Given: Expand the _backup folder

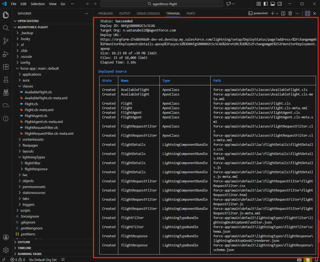Looking at the screenshot, I should tap(53, 33).
